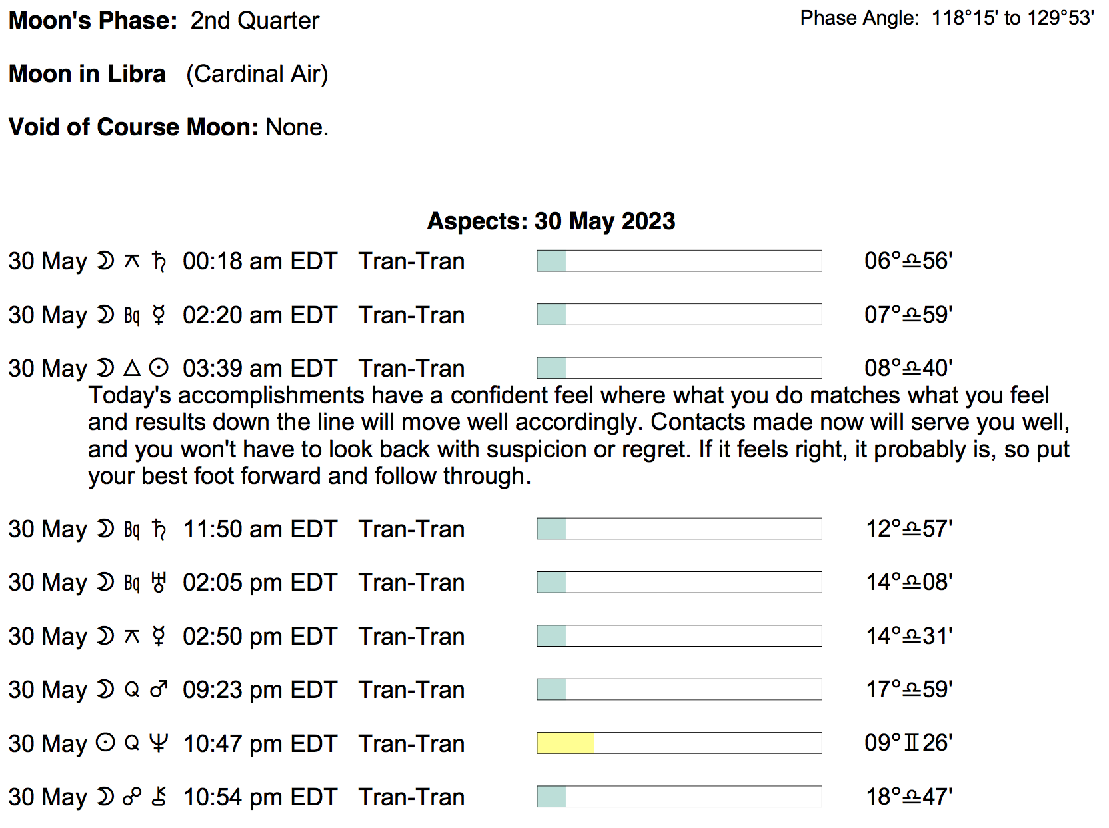Image resolution: width=1109 pixels, height=828 pixels.
Task: Select the Gemini glyph in the 09°26' position
Action: coord(911,743)
